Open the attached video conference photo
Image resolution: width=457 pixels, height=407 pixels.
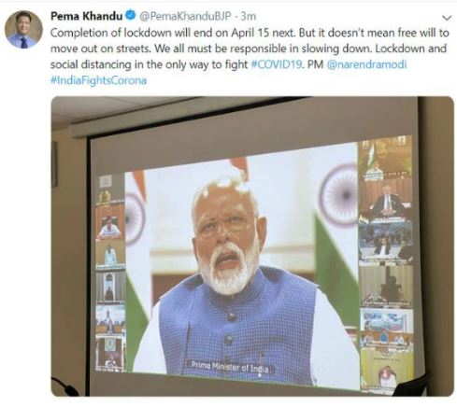[x=252, y=246]
